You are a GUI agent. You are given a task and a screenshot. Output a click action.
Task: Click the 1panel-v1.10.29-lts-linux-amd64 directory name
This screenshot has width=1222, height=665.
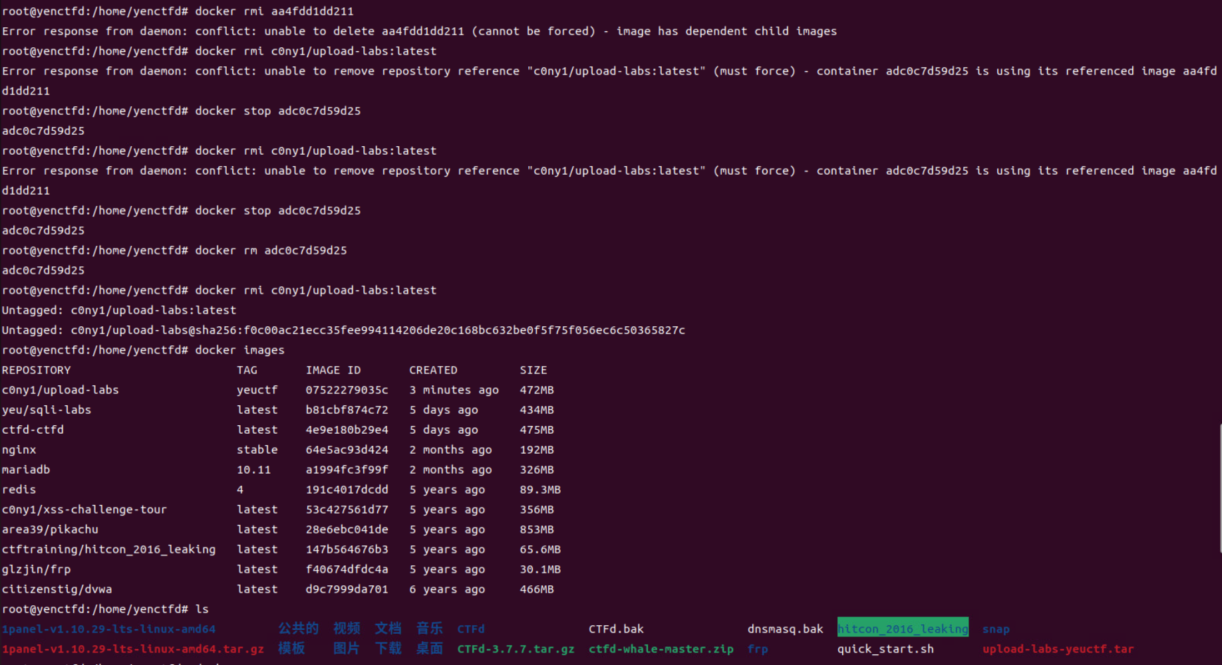tap(108, 629)
